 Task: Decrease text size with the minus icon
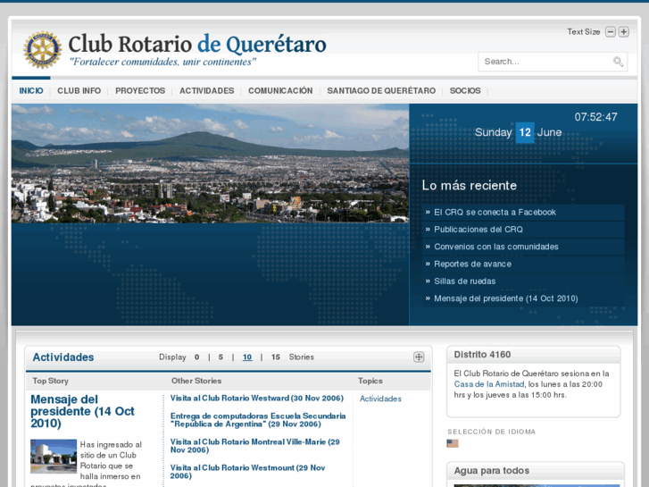611,32
